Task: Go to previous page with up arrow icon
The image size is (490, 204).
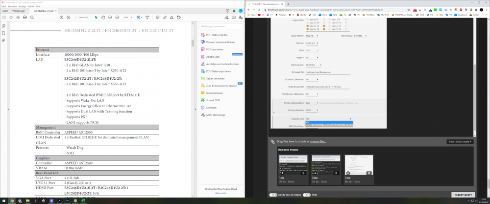Action: click(x=61, y=18)
